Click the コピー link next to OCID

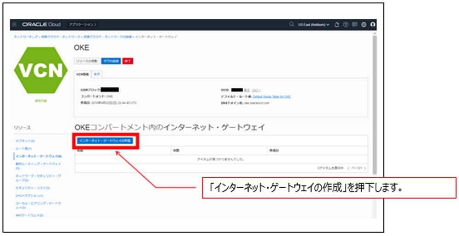coord(256,90)
